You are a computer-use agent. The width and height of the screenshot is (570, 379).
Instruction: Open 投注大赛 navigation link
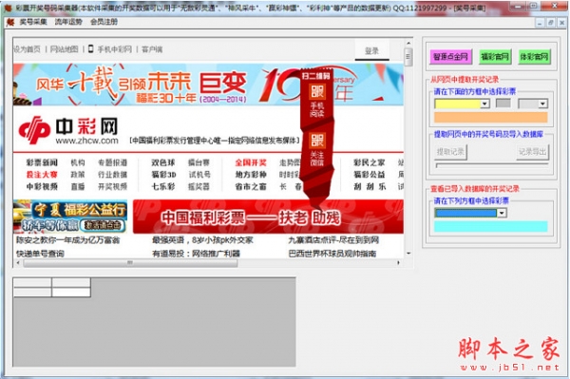click(x=42, y=175)
